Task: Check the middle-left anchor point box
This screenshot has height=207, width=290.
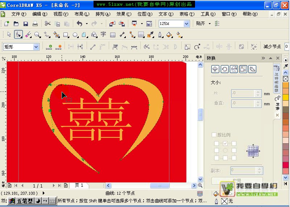Action: click(216, 150)
